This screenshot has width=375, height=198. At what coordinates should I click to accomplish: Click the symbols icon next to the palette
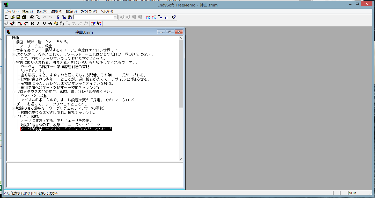62,24
